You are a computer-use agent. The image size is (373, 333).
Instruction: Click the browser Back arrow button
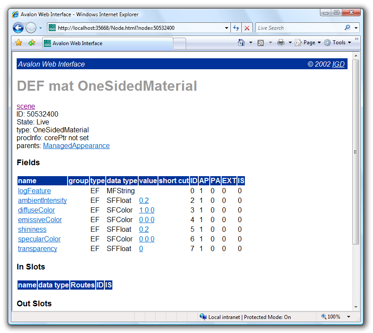tap(18, 28)
